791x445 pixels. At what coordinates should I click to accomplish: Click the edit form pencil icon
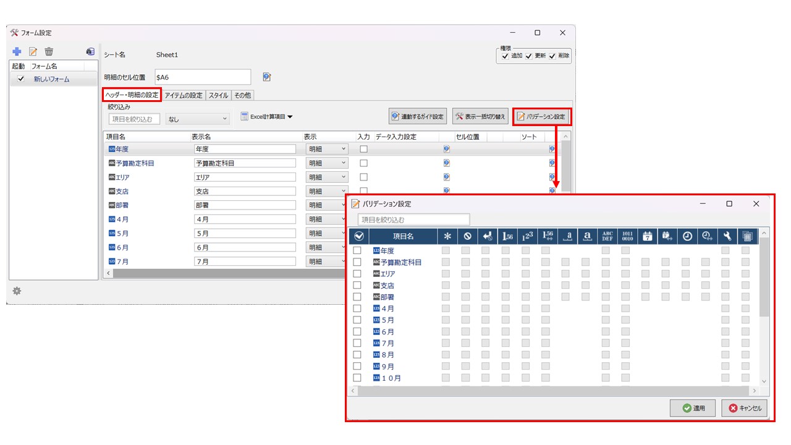pos(33,52)
